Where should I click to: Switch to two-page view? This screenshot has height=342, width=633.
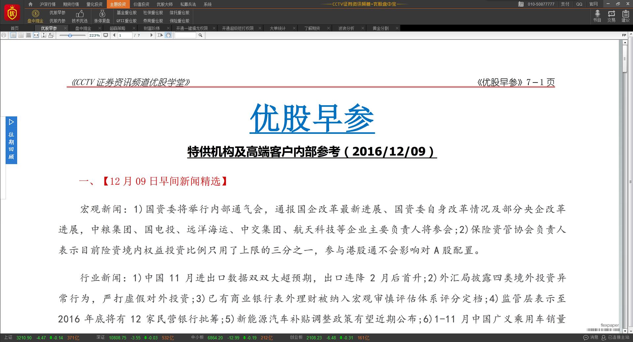(x=21, y=35)
